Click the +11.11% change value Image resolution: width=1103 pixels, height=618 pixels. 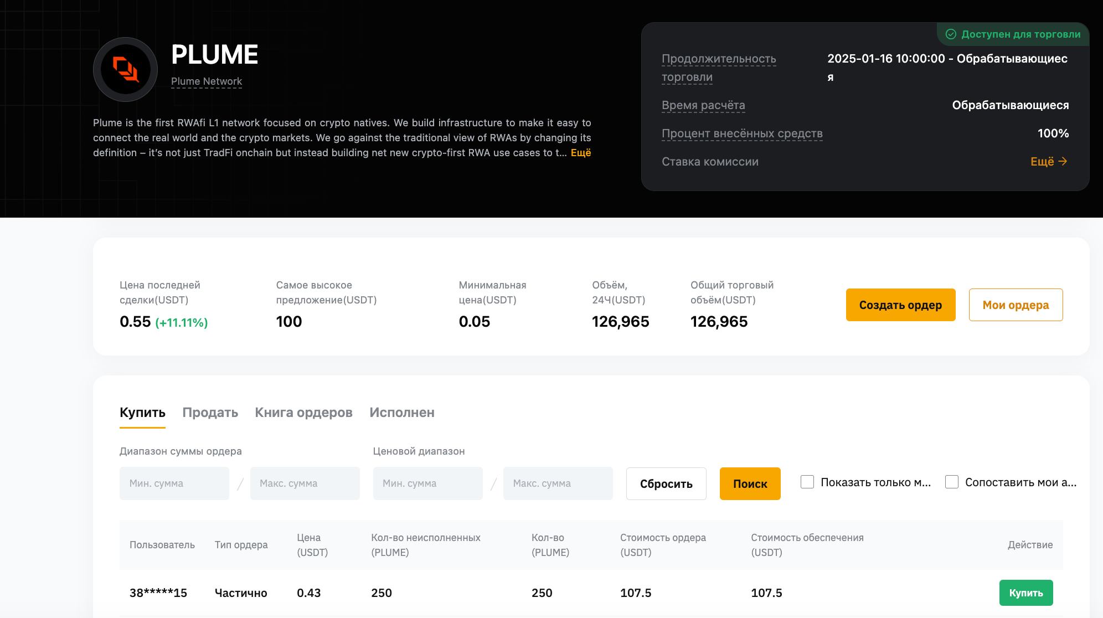(x=182, y=322)
